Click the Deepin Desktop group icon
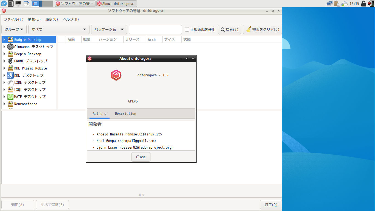Viewport: 375px width, 211px height. 10,54
